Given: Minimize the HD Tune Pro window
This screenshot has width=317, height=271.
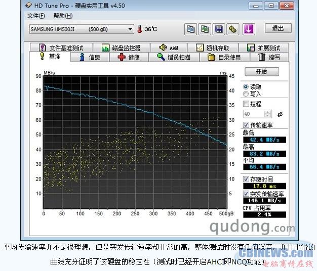Looking at the screenshot, I should pos(256,6).
